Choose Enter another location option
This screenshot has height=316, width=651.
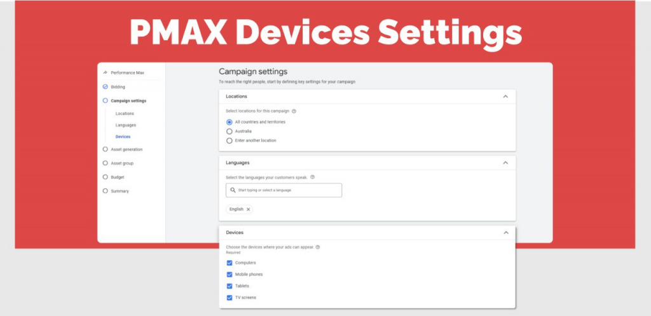[x=229, y=141]
